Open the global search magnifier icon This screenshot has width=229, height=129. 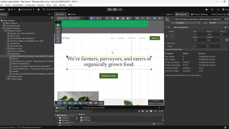pyautogui.click(x=218, y=10)
